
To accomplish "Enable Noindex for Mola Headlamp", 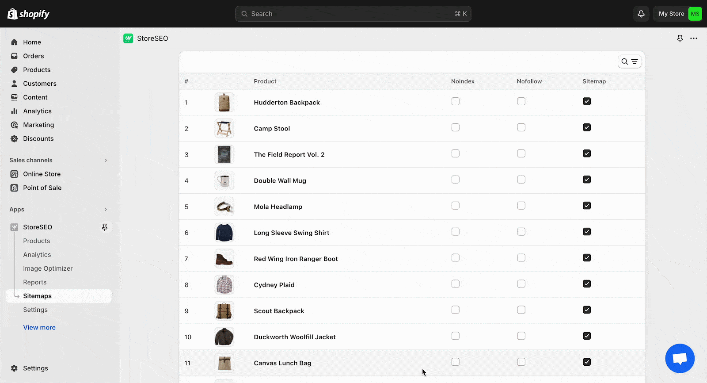I will coord(456,206).
